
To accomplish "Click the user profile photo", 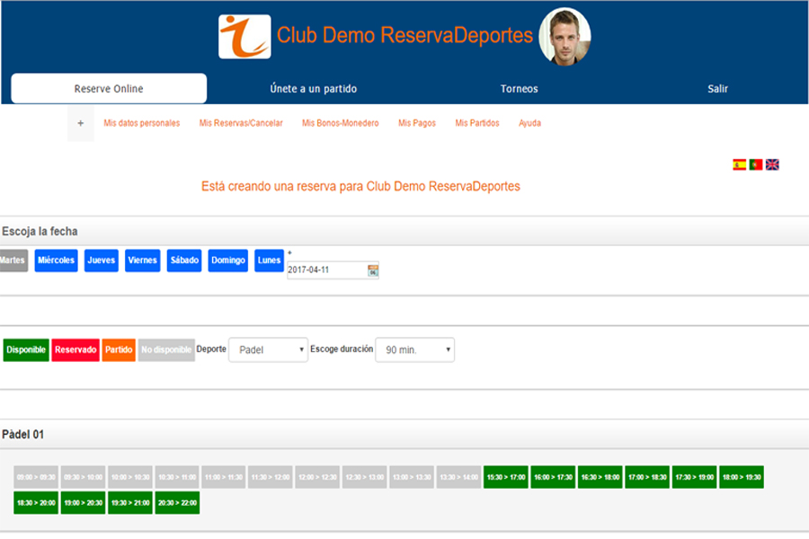I will (565, 37).
